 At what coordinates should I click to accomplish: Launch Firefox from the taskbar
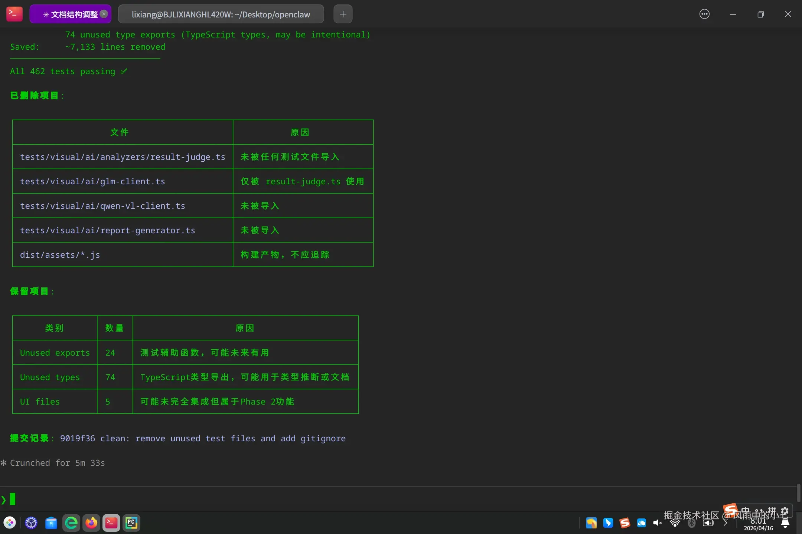point(91,523)
